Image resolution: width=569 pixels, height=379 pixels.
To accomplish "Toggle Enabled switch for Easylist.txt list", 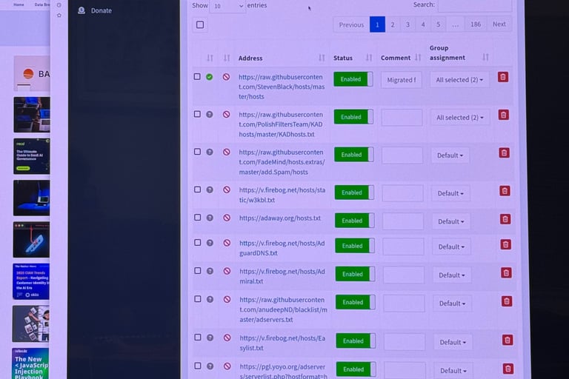I will click(356, 341).
